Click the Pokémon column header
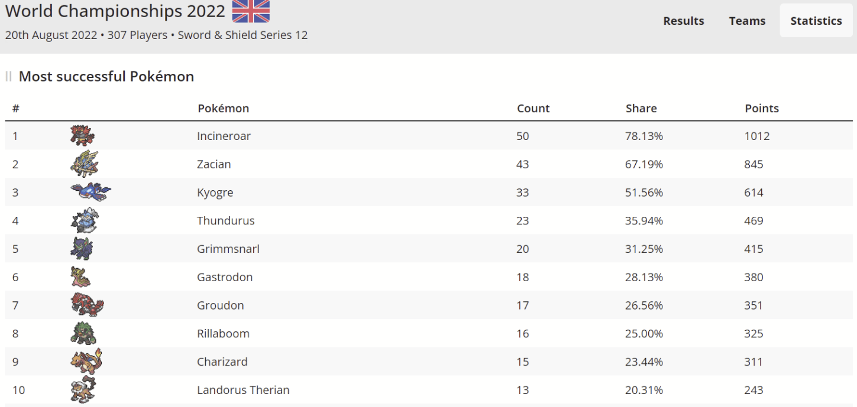Screen dimensions: 857x407 pyautogui.click(x=223, y=109)
